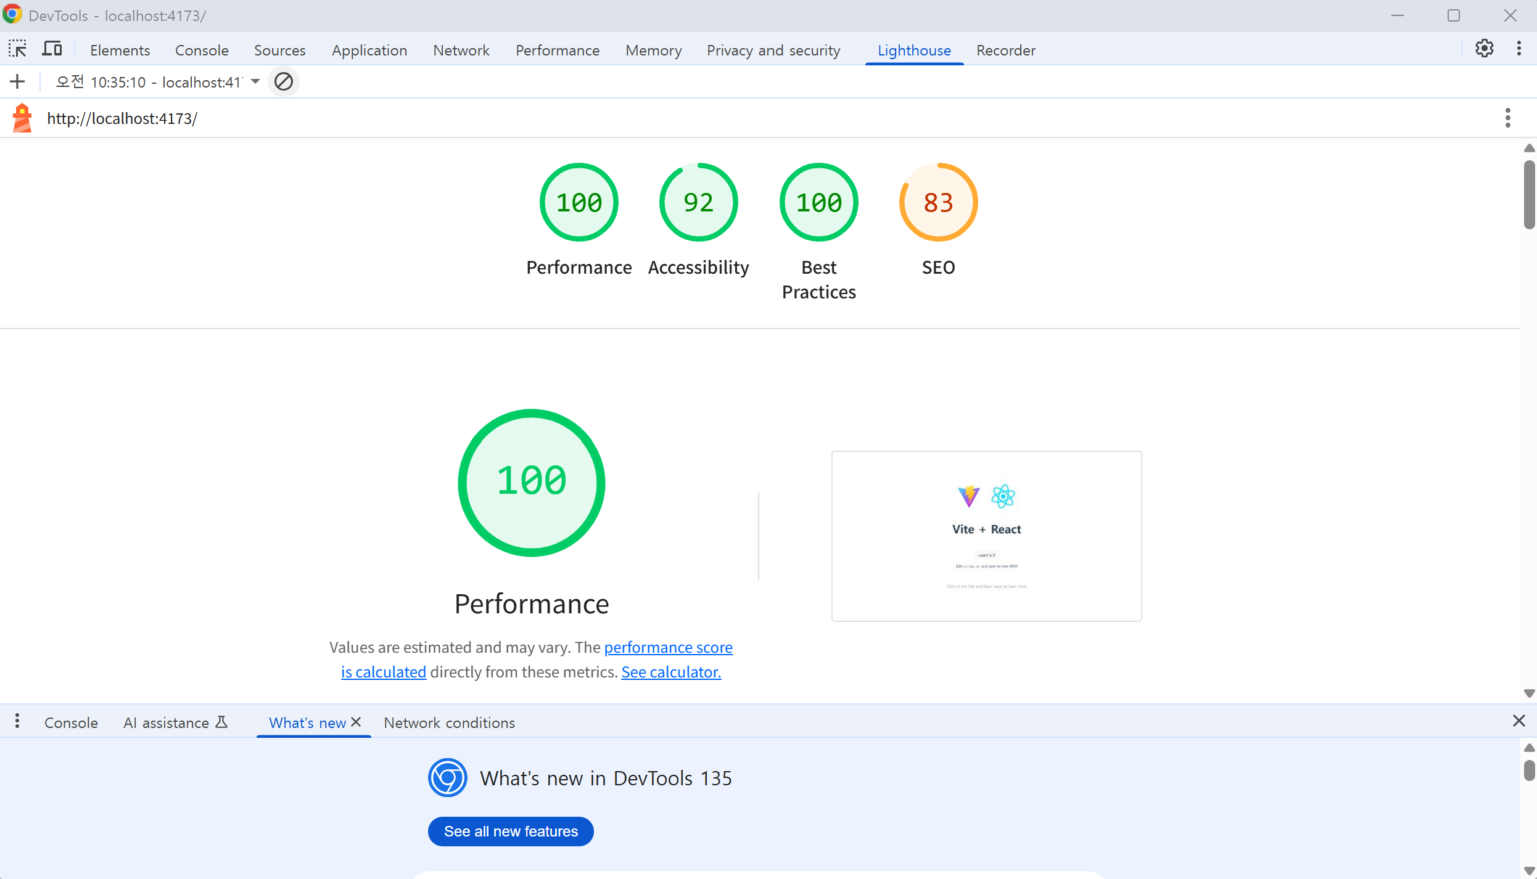
Task: Activate the inspect element picker icon
Action: (17, 49)
